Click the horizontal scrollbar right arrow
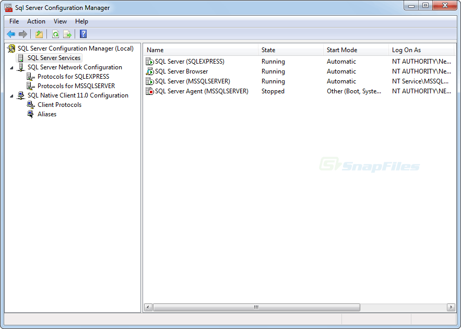 coord(451,307)
